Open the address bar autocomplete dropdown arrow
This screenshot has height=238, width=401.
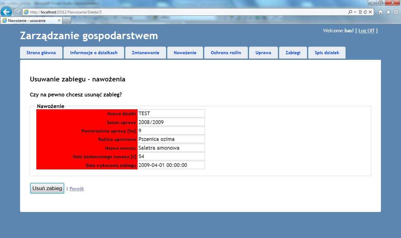tap(355, 12)
